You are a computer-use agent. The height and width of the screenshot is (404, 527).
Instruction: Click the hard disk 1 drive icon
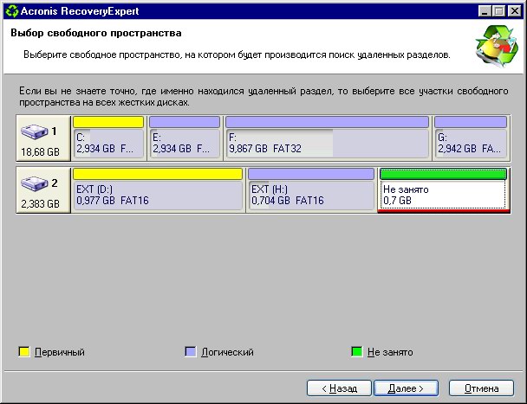click(x=37, y=132)
